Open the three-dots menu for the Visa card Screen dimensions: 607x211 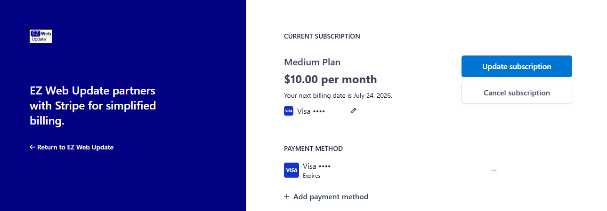point(494,170)
